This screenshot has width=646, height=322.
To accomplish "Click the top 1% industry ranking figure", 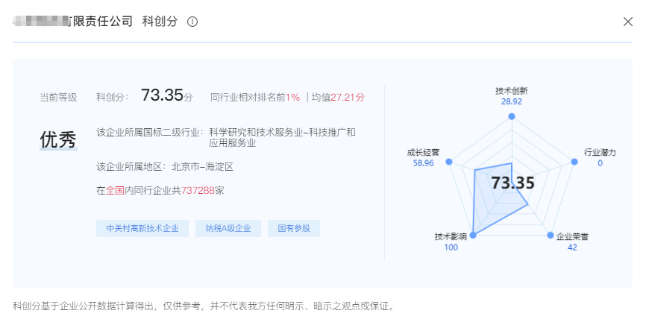I will pos(292,97).
